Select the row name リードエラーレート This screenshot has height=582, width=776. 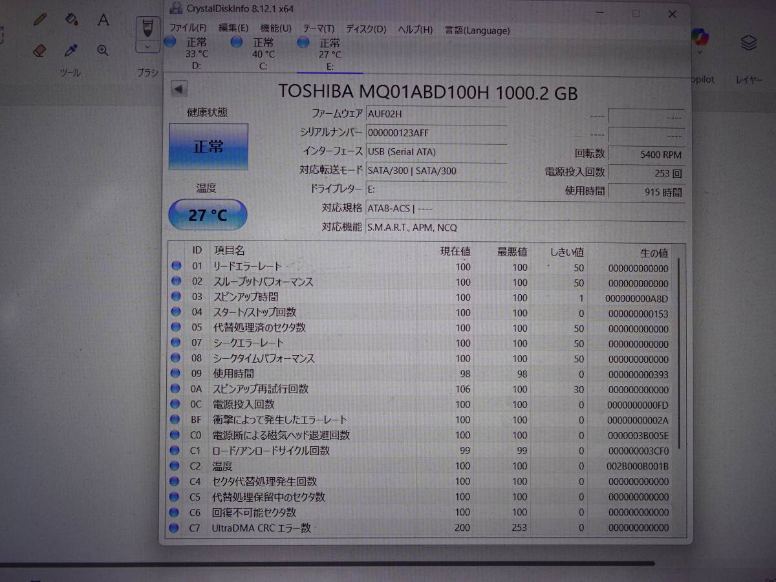tap(248, 266)
